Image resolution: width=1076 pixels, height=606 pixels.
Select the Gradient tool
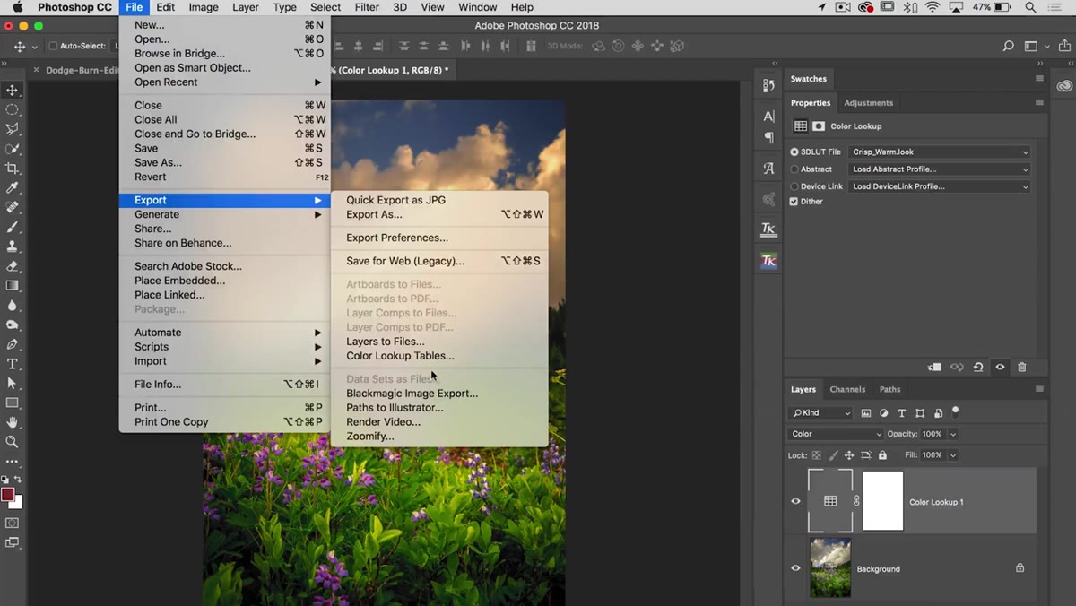pos(13,286)
